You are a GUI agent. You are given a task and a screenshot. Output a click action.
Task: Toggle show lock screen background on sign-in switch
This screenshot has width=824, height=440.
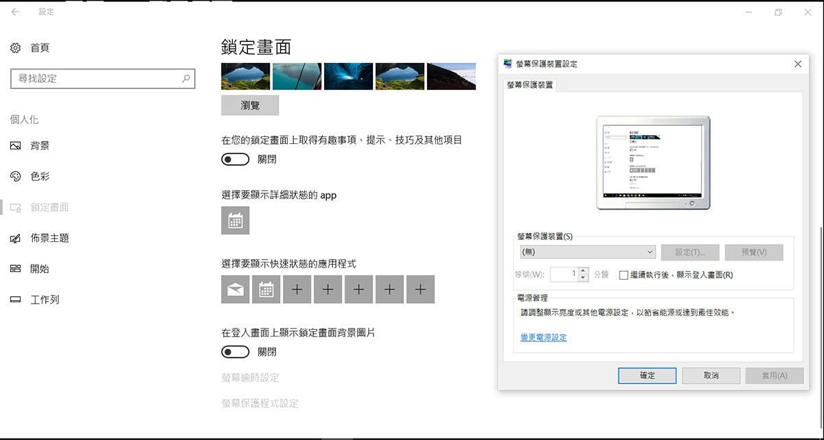pyautogui.click(x=235, y=352)
